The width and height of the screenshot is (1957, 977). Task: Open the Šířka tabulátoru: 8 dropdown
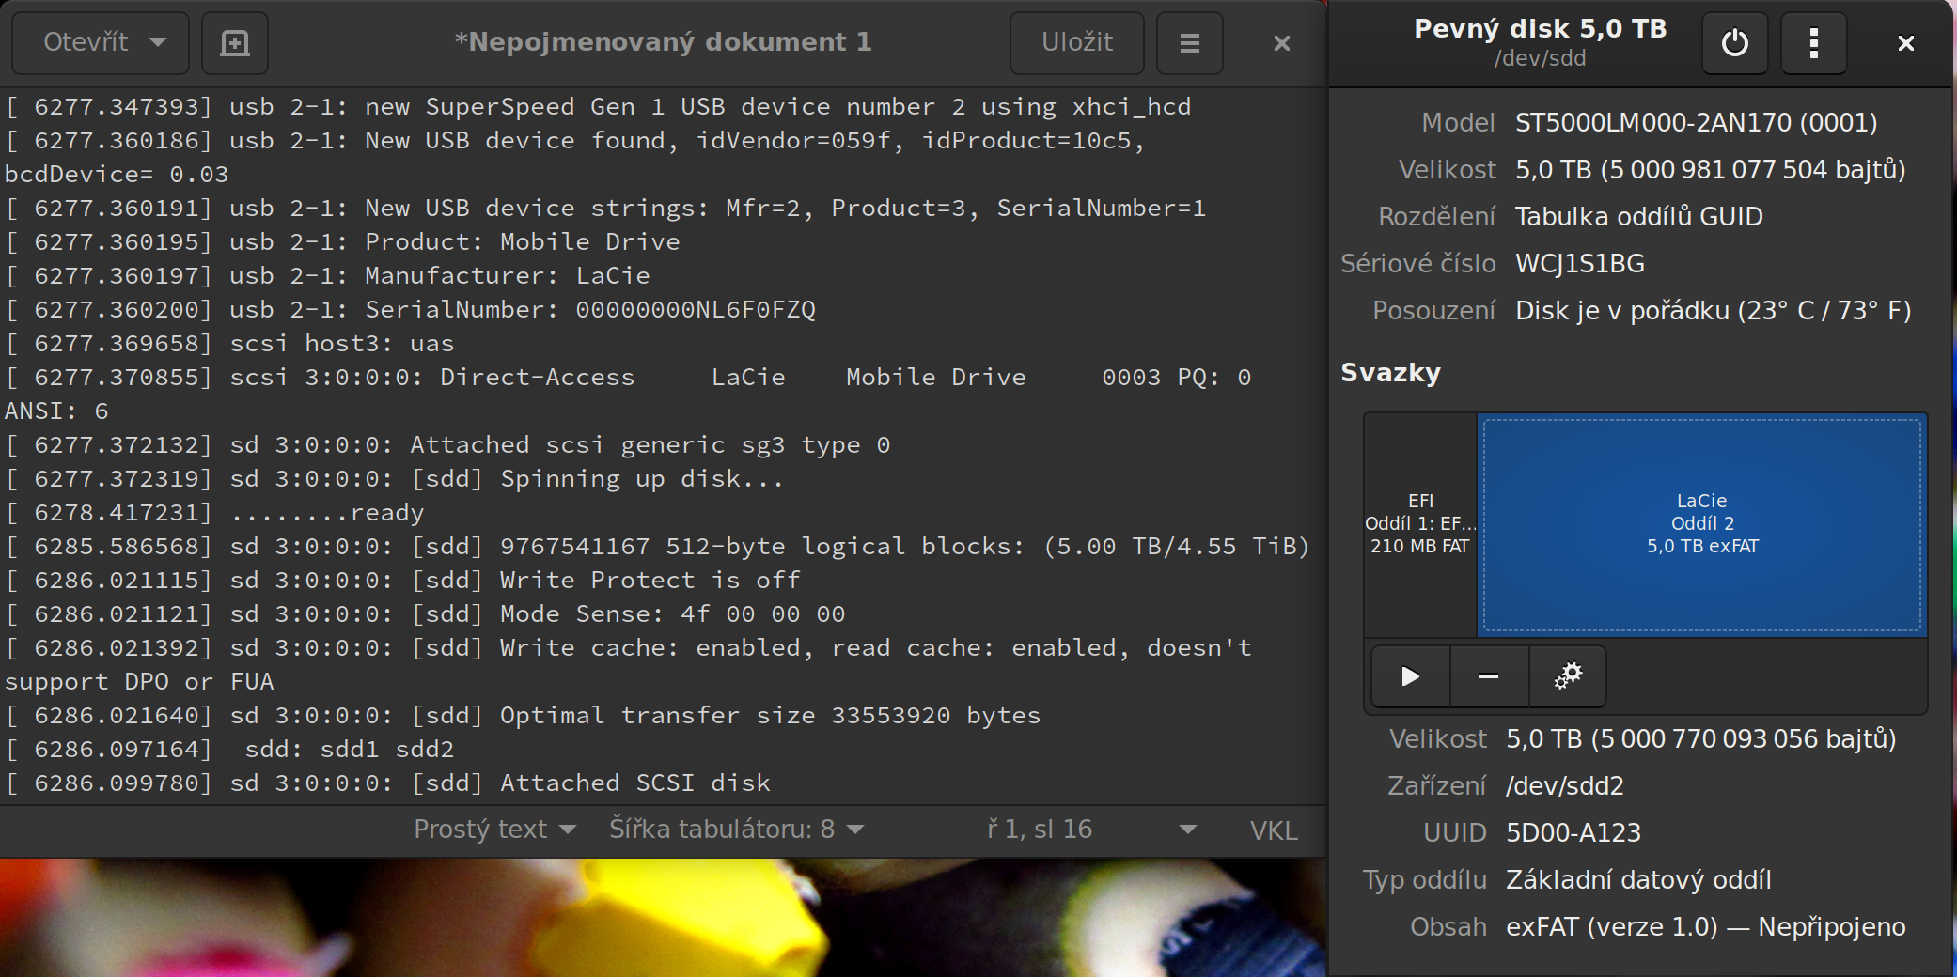click(736, 830)
